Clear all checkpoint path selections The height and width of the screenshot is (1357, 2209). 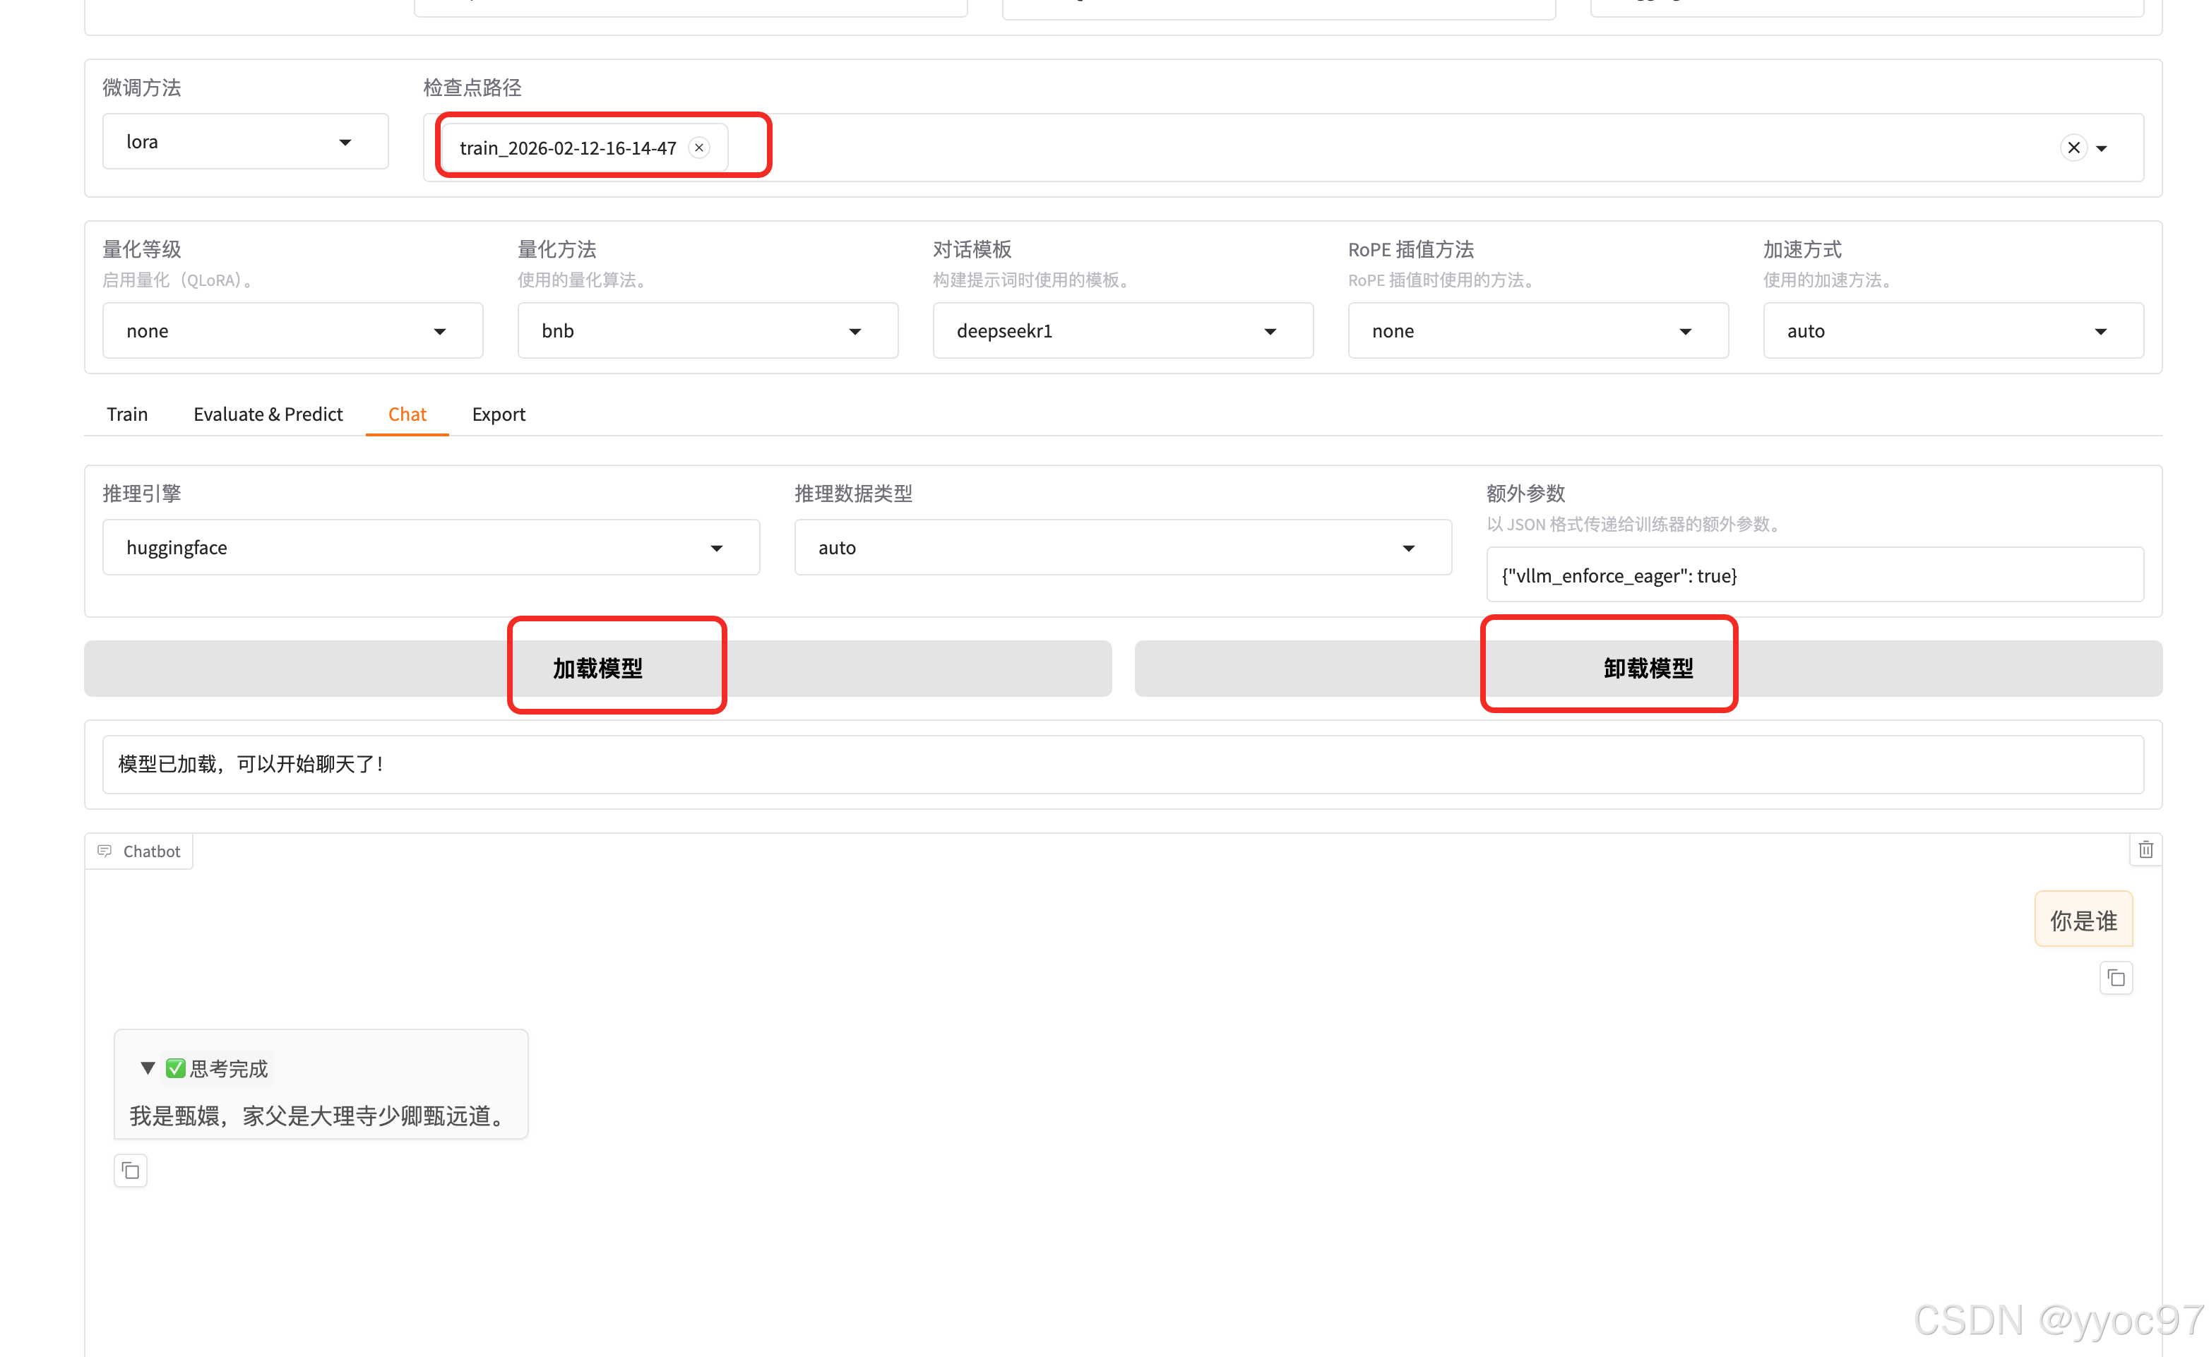2073,148
